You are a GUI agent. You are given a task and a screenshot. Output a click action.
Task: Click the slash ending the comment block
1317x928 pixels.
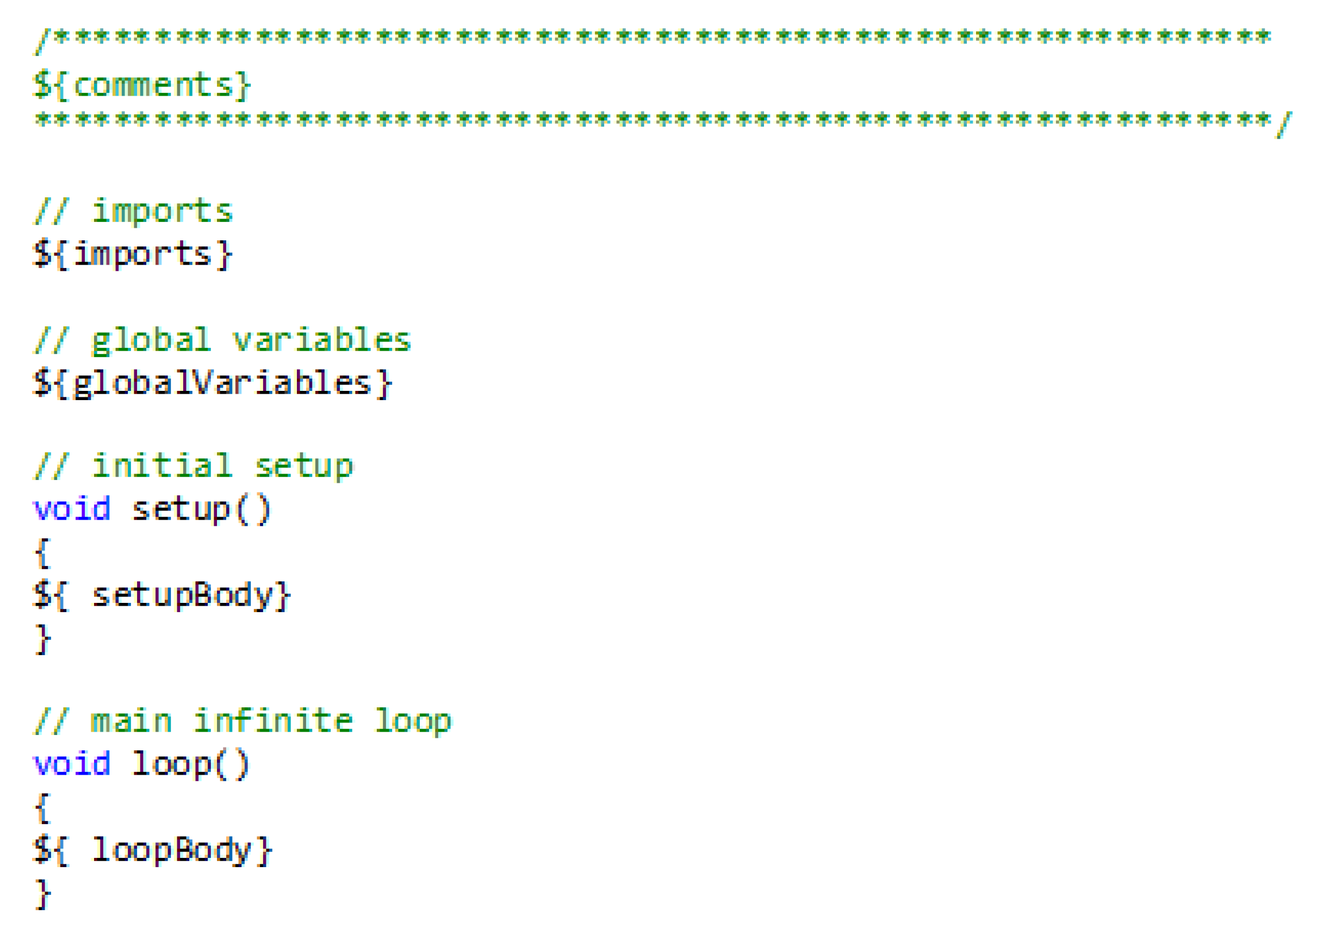(1284, 124)
